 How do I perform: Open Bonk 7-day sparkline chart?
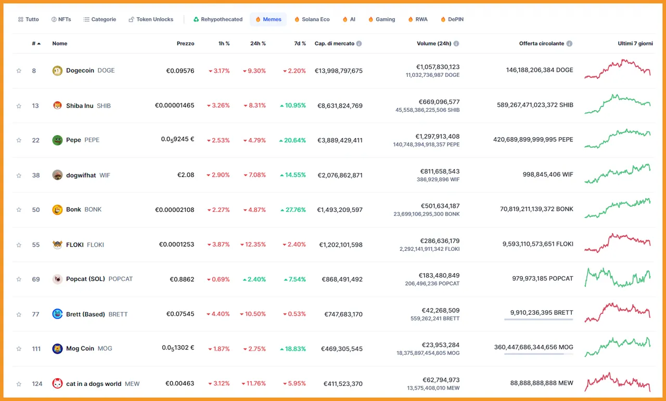click(x=618, y=208)
